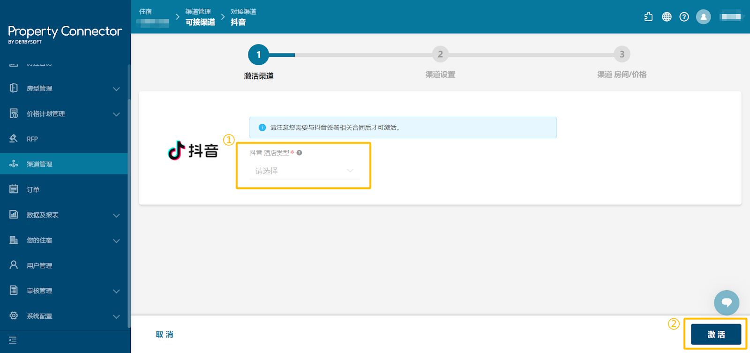750x353 pixels.
Task: Click step 2 渠道设置 circle
Action: (x=440, y=54)
